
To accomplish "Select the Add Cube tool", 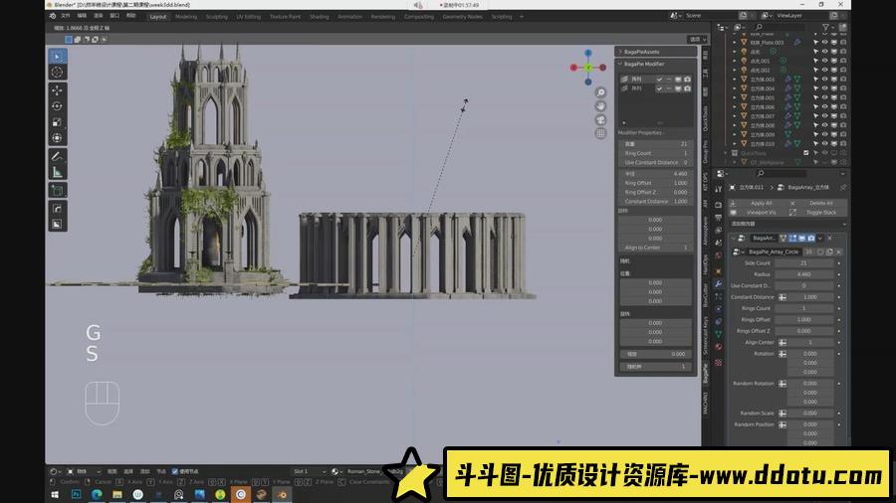I will [x=57, y=191].
